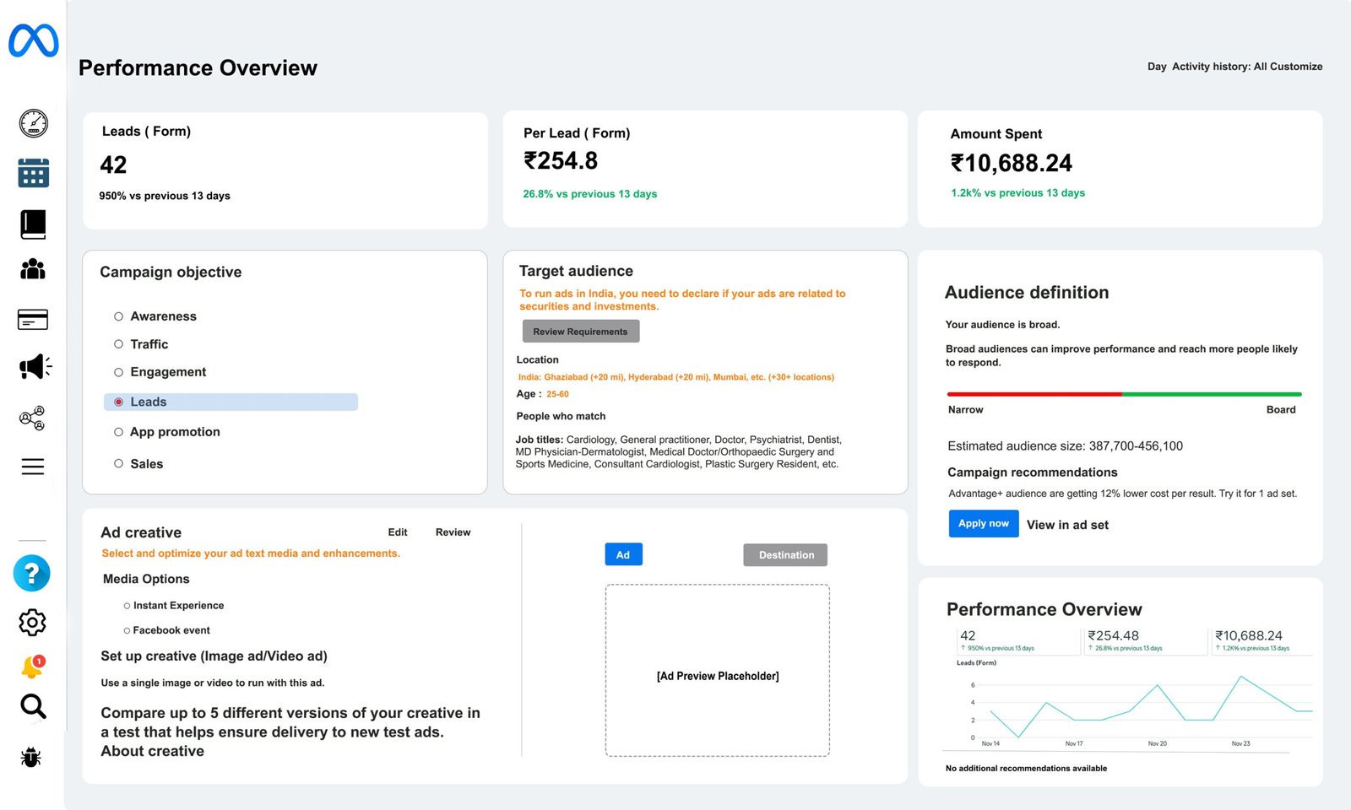This screenshot has height=810, width=1351.
Task: Expand the hamburger menu in sidebar
Action: 33,467
